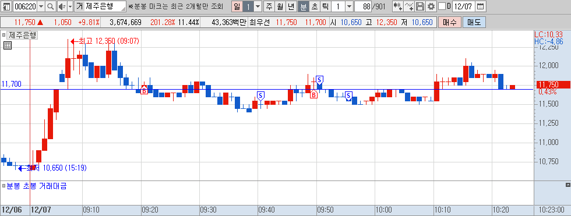Open chart settings gear icon

431,6
